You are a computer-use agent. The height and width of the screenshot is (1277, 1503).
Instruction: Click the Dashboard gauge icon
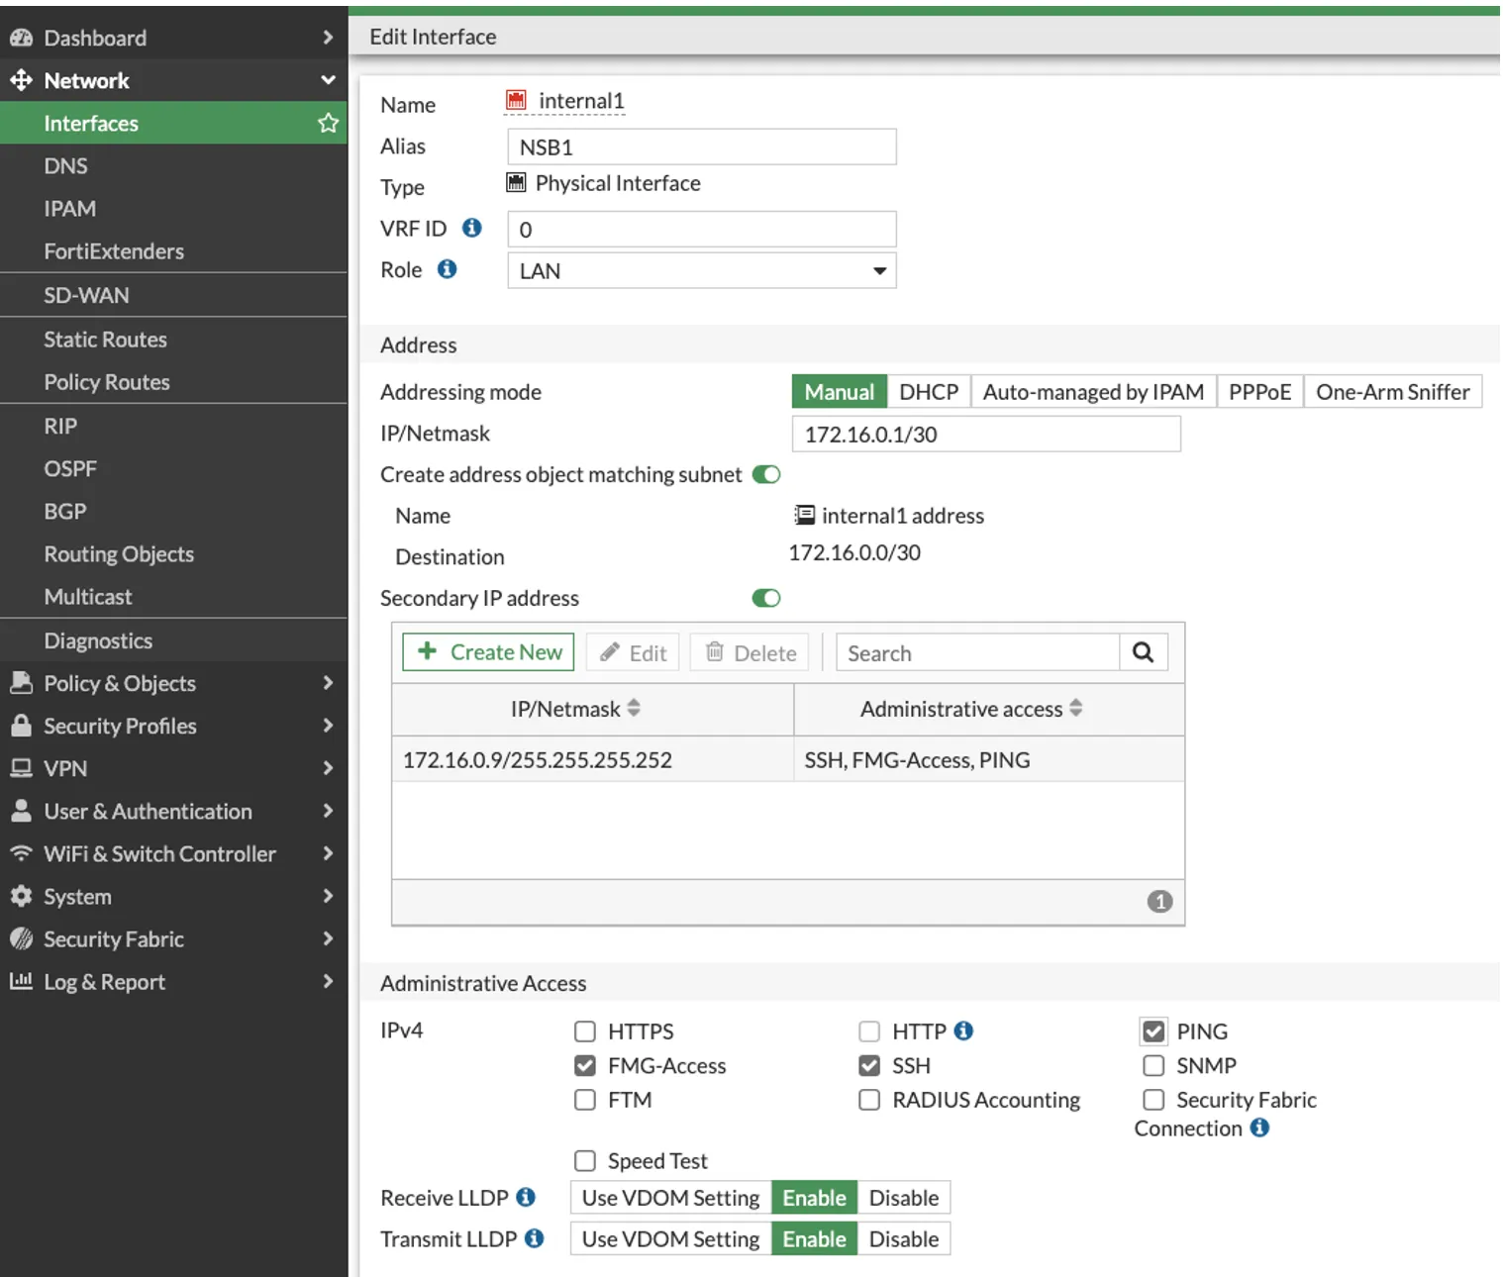tap(21, 38)
